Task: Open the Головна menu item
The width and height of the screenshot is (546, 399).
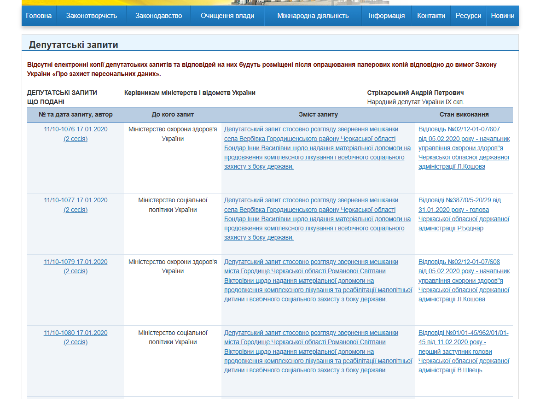Action: click(39, 16)
